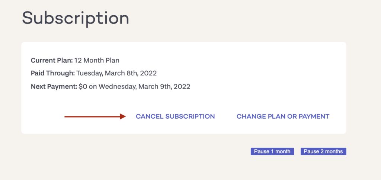Click the word PAYMENT in the link

(x=314, y=116)
